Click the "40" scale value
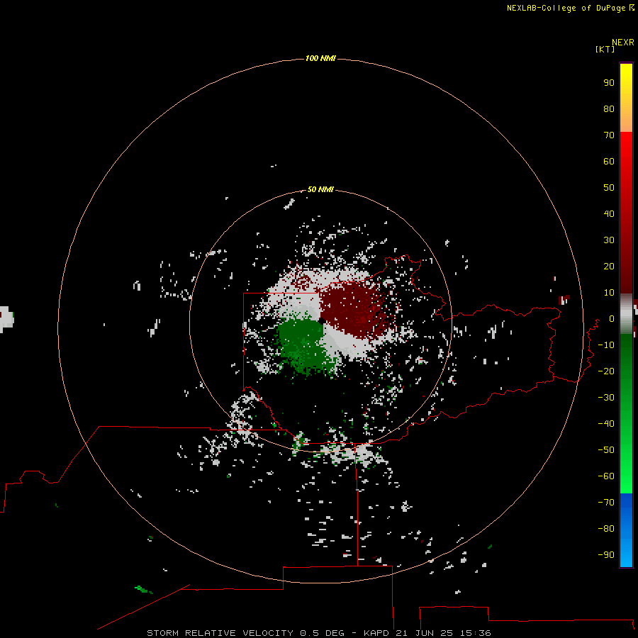Screen dimensions: 638x638 [x=609, y=213]
